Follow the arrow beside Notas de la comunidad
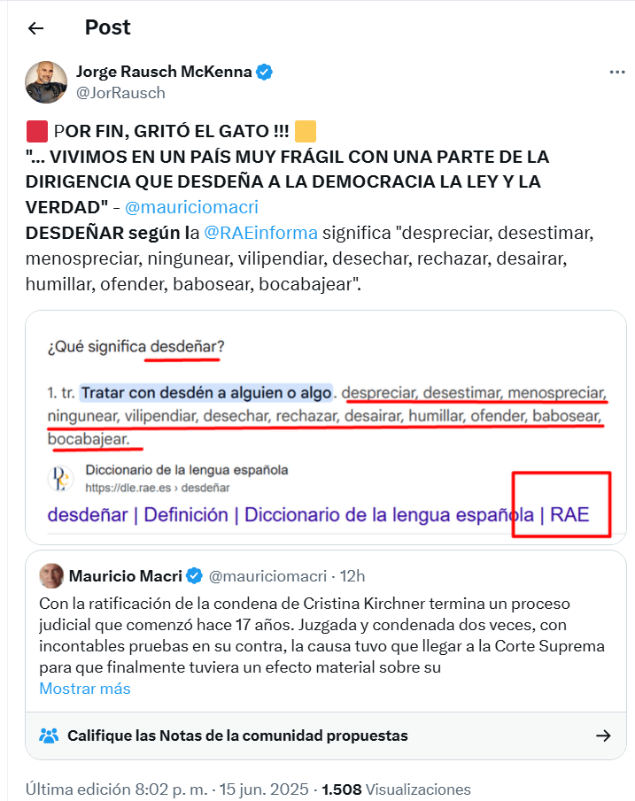Viewport: 635px width, 801px height. (x=603, y=736)
